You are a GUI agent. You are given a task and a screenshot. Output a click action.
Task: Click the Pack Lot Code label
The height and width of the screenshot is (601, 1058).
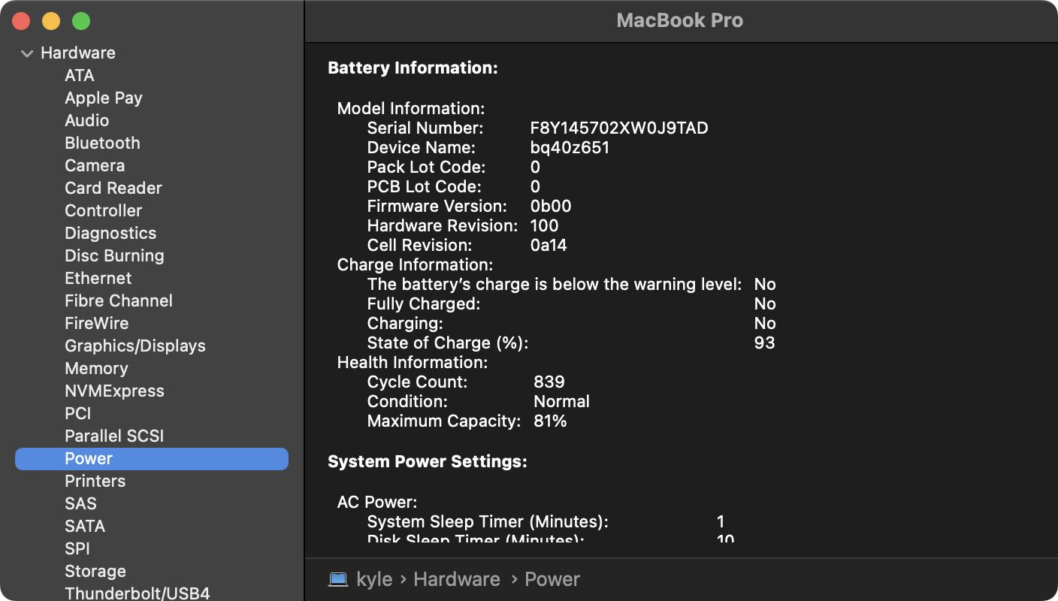[426, 167]
